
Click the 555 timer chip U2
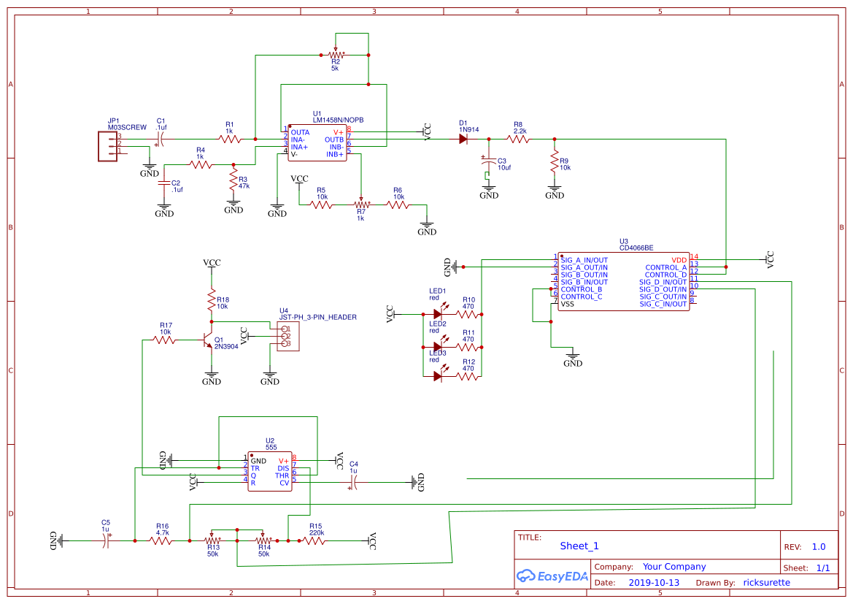[x=270, y=471]
